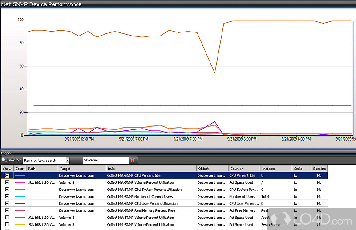
Task: Click the devserver search text field
Action: [105, 160]
